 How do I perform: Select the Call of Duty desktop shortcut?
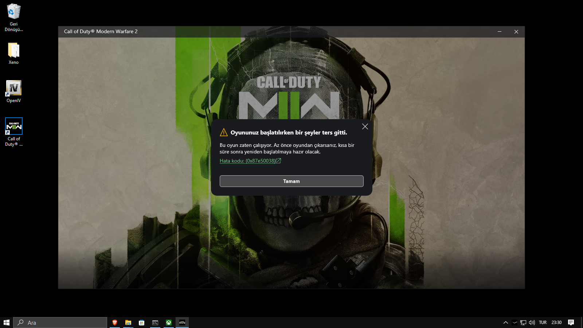click(x=14, y=132)
